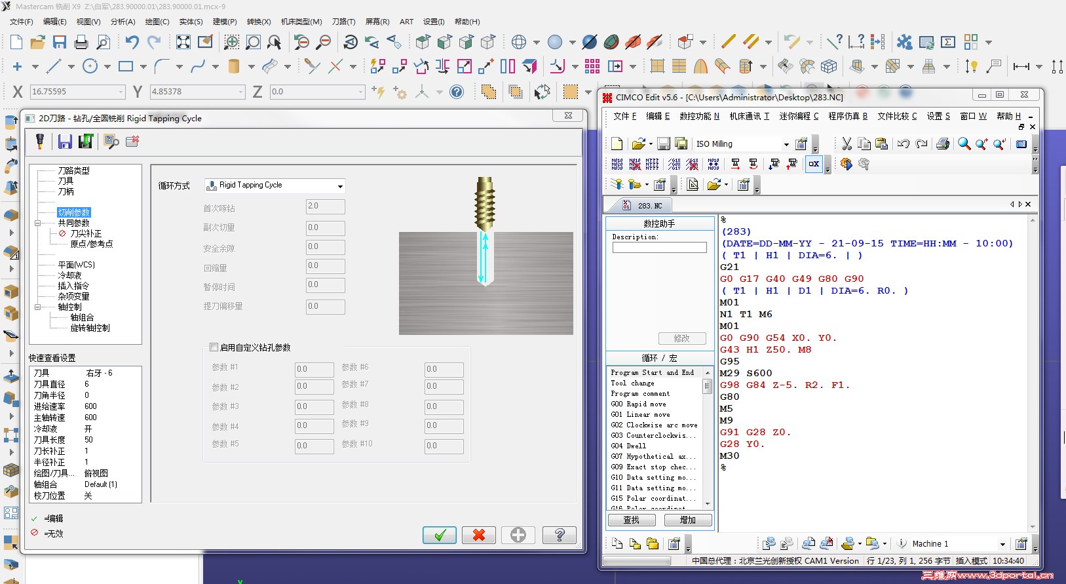Select 'G04 Dwell' in the macro list
The width and height of the screenshot is (1066, 584).
(628, 446)
